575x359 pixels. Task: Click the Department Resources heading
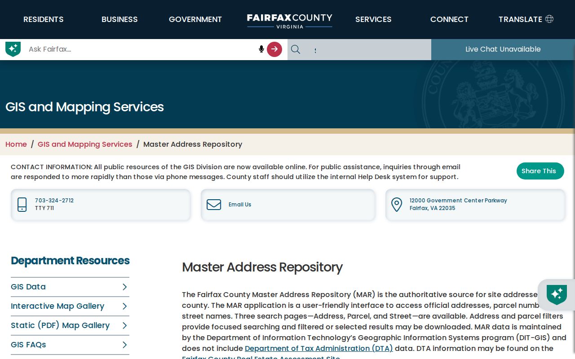[x=70, y=261]
